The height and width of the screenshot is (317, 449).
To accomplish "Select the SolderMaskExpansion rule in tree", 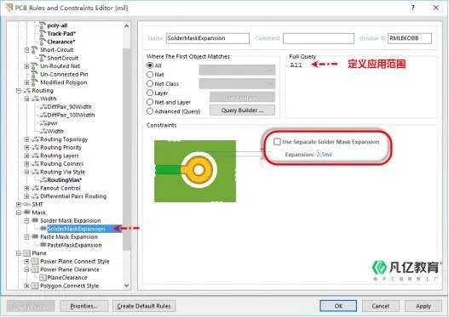I will pyautogui.click(x=76, y=229).
